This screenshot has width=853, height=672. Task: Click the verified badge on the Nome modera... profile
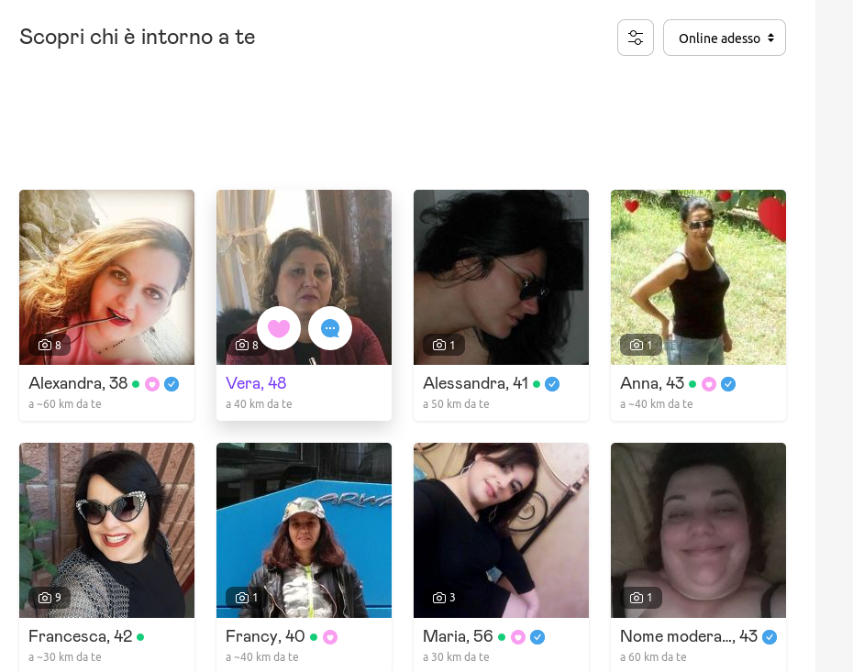(x=770, y=636)
